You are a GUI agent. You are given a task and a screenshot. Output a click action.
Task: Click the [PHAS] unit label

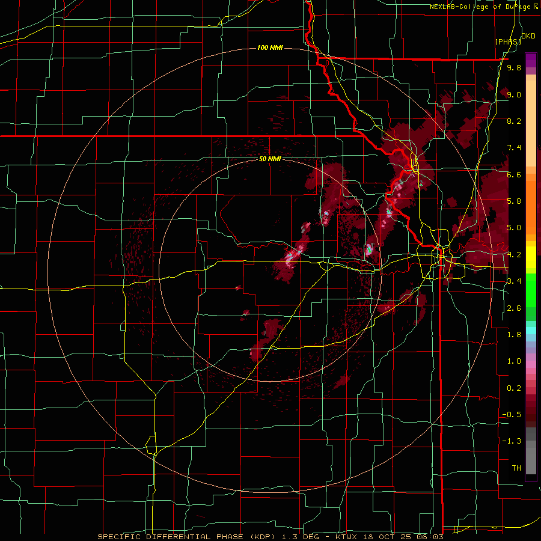508,42
